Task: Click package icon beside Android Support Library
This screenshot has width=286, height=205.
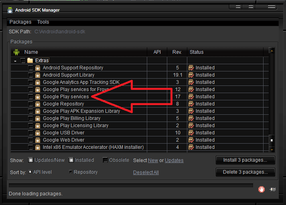Action: pyautogui.click(x=38, y=75)
